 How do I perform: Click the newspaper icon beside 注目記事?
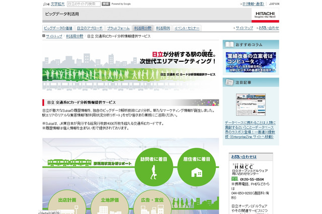coord(229,82)
